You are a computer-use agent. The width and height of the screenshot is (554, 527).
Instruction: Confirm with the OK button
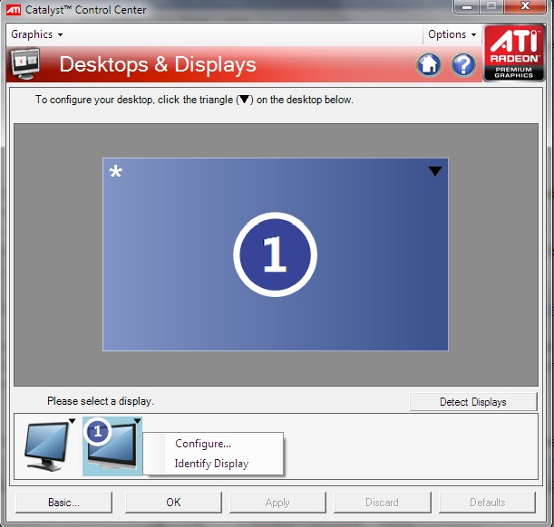(173, 503)
